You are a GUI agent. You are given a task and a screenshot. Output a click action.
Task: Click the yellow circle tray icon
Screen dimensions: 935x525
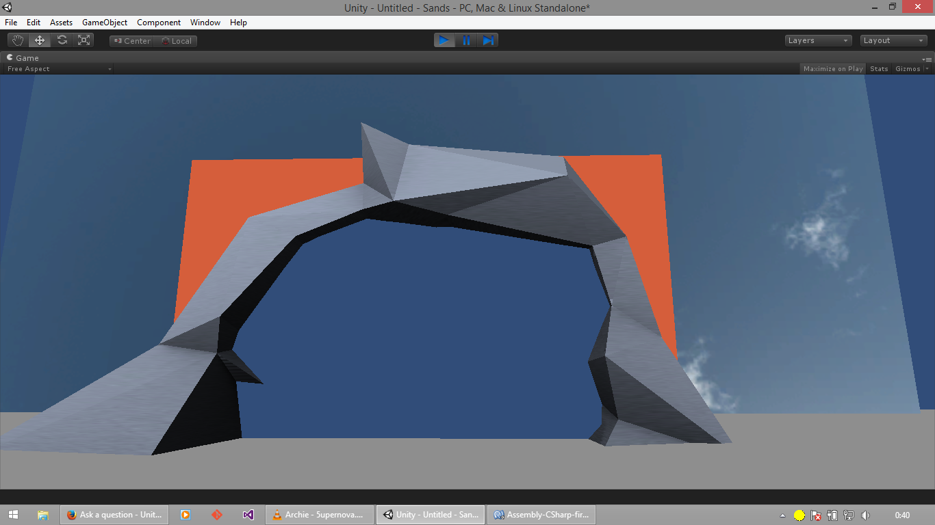pyautogui.click(x=799, y=515)
